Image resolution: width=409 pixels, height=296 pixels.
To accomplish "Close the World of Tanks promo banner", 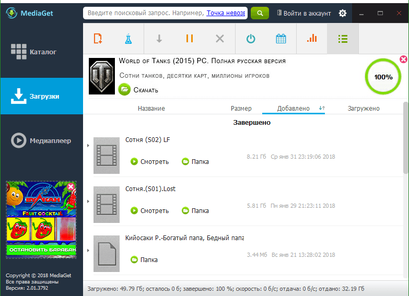I will pyautogui.click(x=403, y=59).
